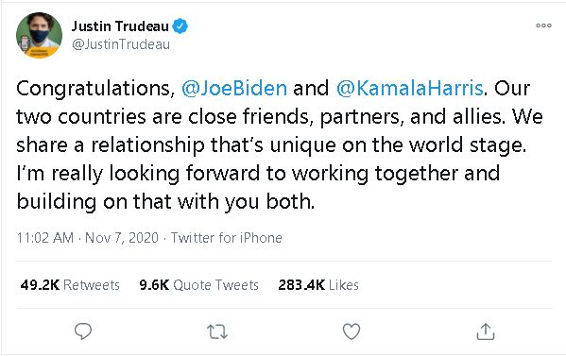The image size is (566, 356).
Task: Retweet using the arrows icon
Action: point(217,331)
